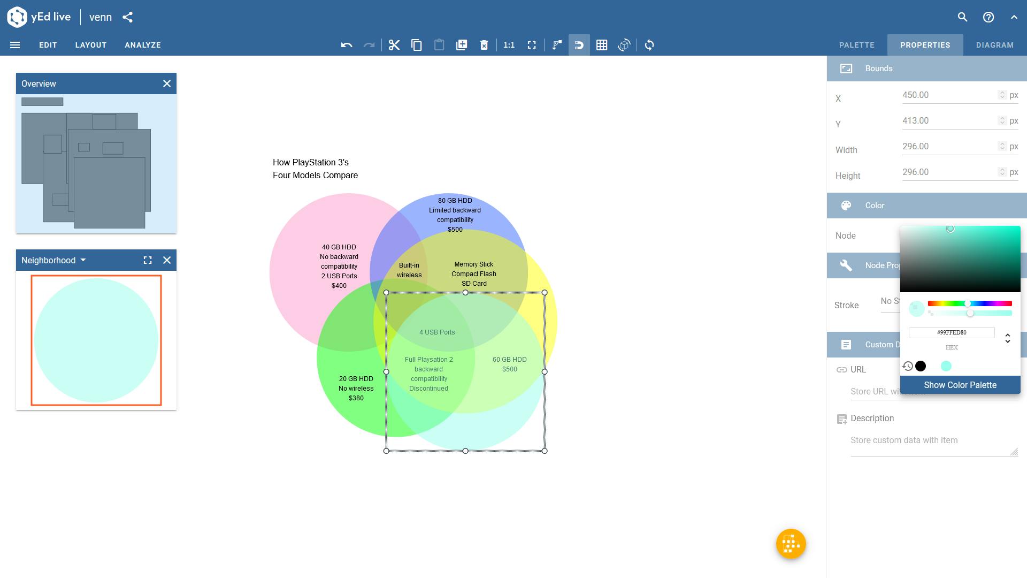Click the Show Color Palette button
Screen dimensions: 1027x578
coord(960,385)
